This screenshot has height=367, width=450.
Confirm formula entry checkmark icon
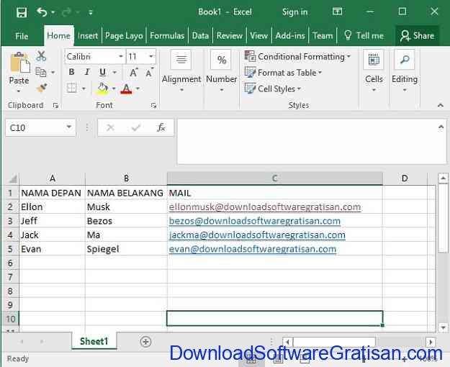click(136, 127)
